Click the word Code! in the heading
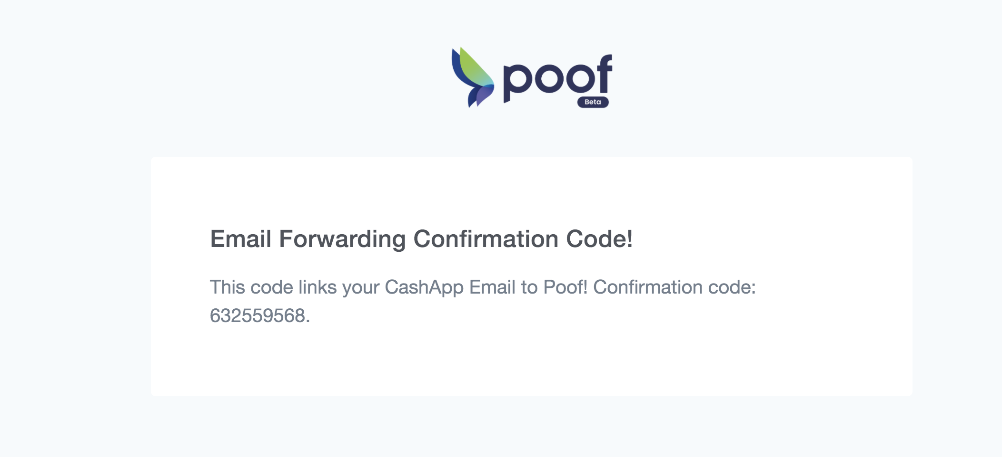Viewport: 1002px width, 457px height. [x=599, y=239]
